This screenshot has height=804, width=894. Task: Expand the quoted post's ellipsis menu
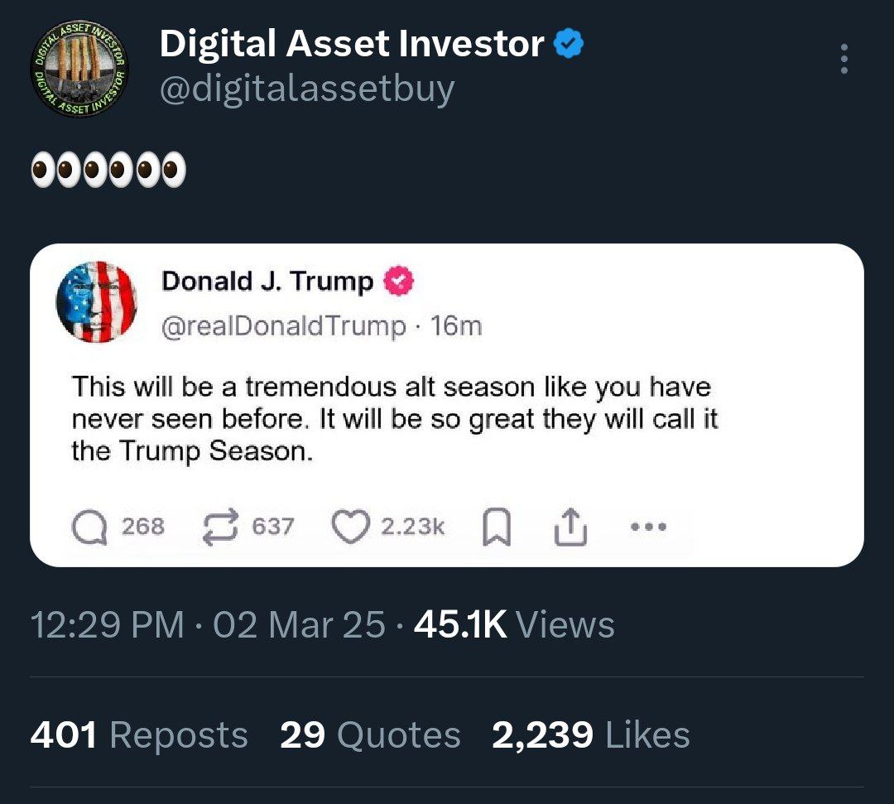(648, 527)
